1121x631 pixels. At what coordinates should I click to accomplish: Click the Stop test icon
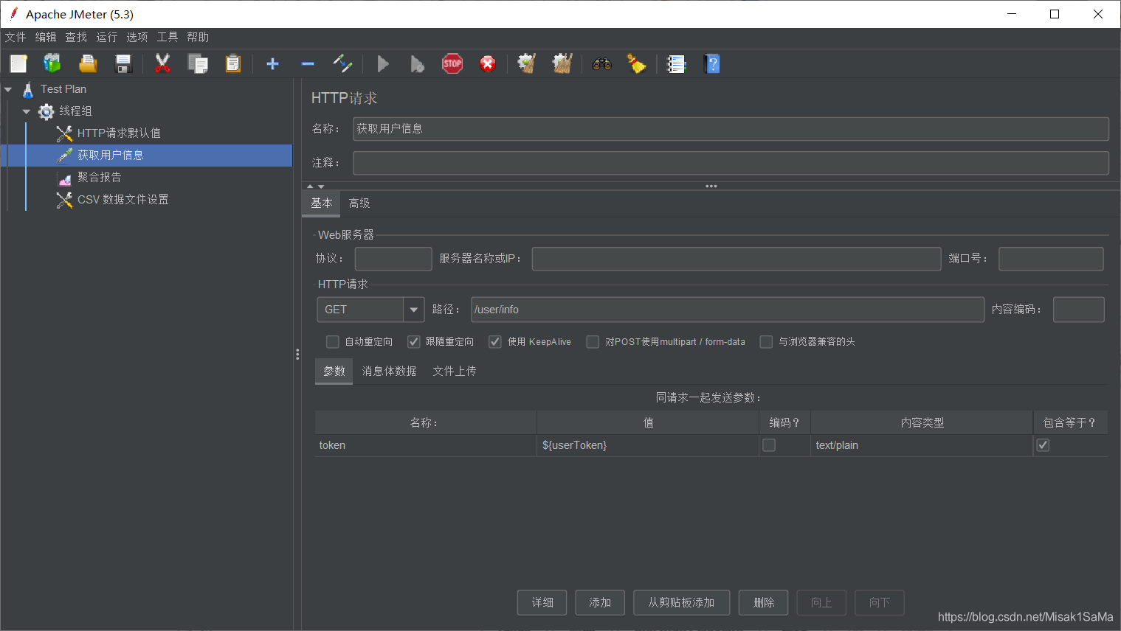tap(452, 63)
